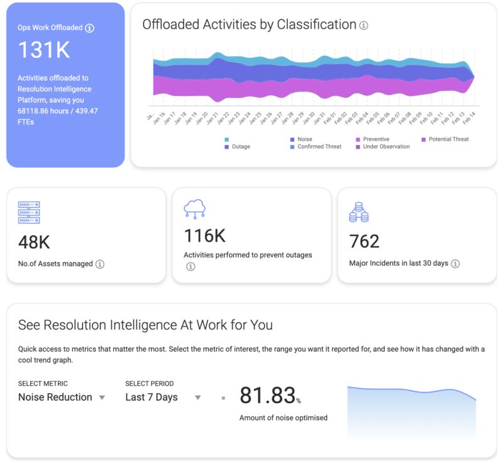Click the server rack icon above 48K
Image resolution: width=503 pixels, height=461 pixels.
(28, 212)
